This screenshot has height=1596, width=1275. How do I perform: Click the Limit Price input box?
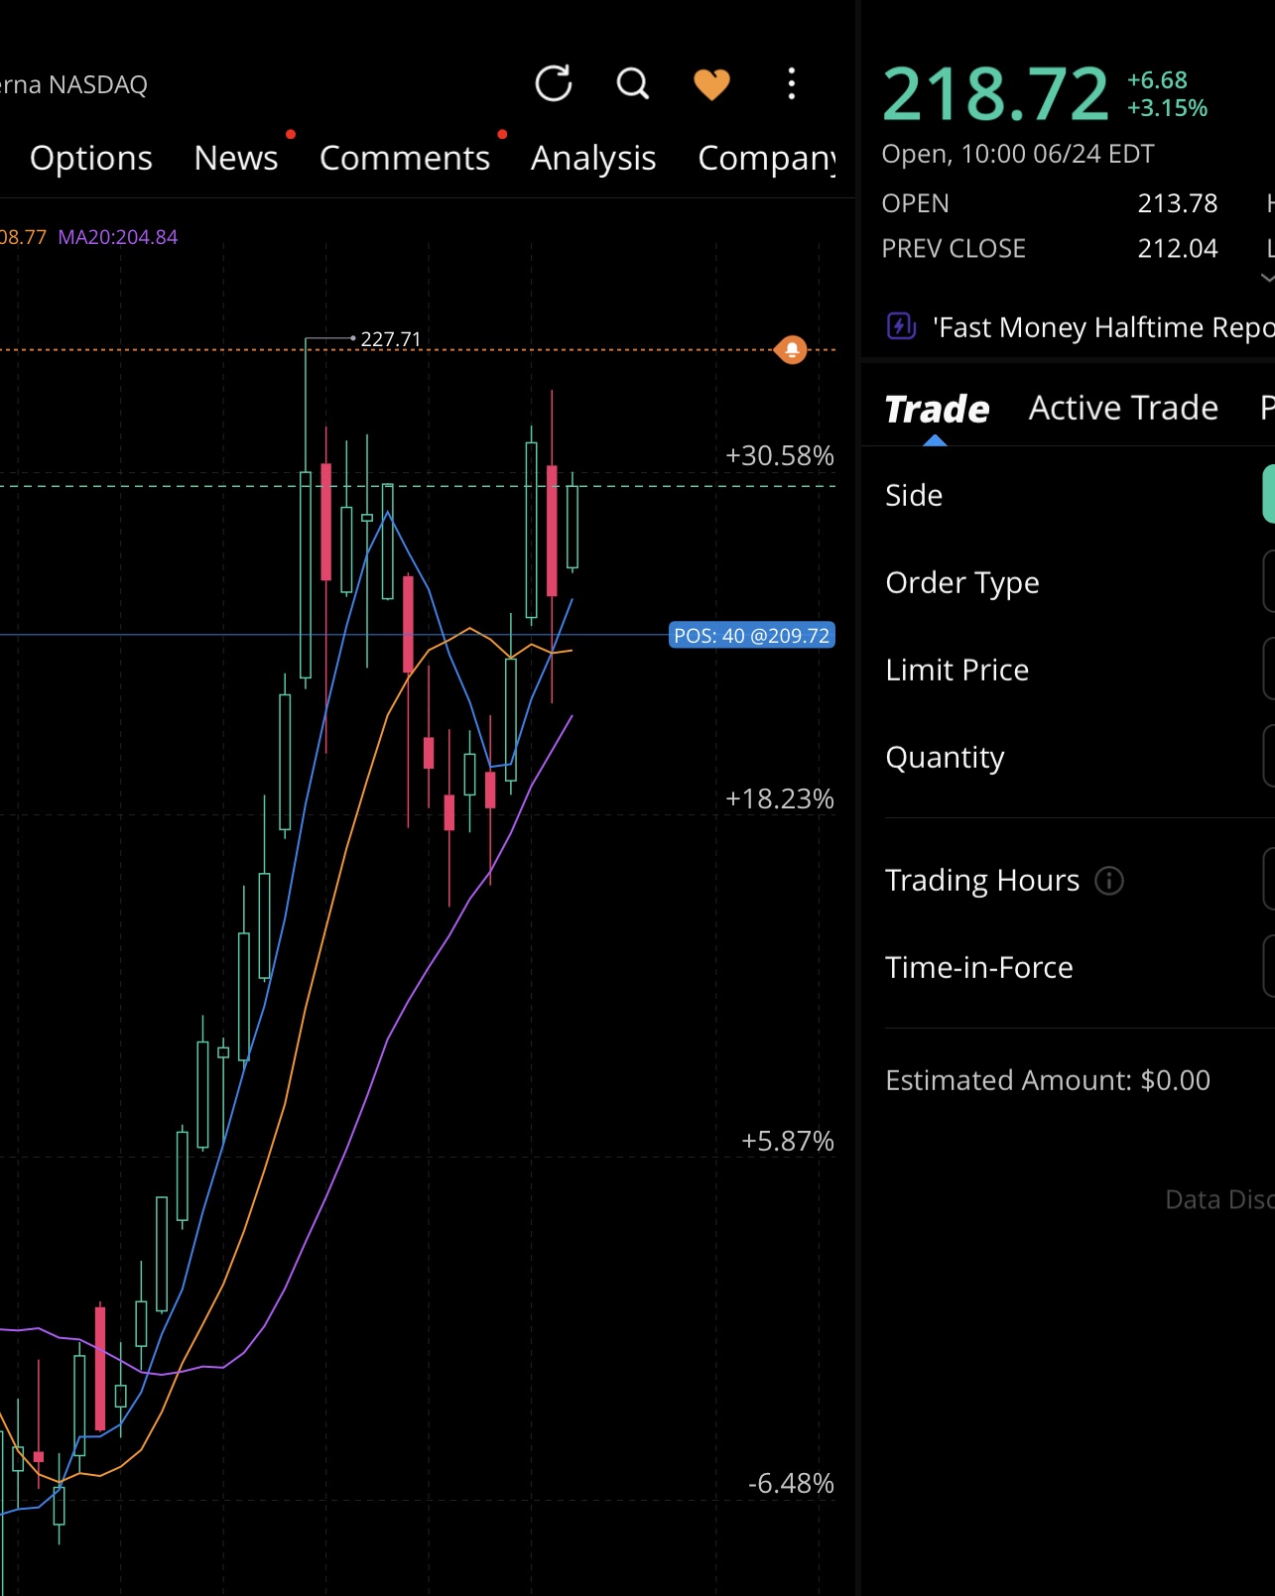point(1268,670)
